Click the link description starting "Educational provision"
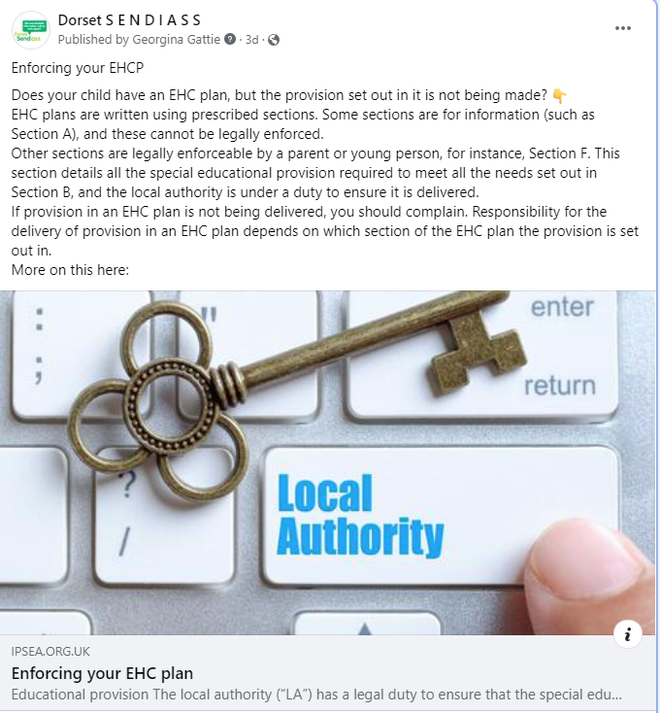 tap(316, 695)
